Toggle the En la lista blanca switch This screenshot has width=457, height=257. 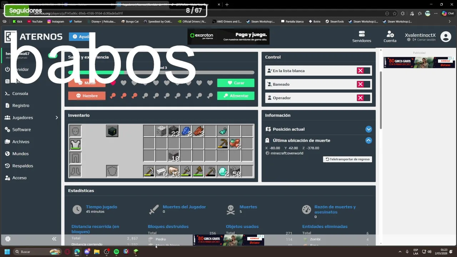tap(363, 71)
